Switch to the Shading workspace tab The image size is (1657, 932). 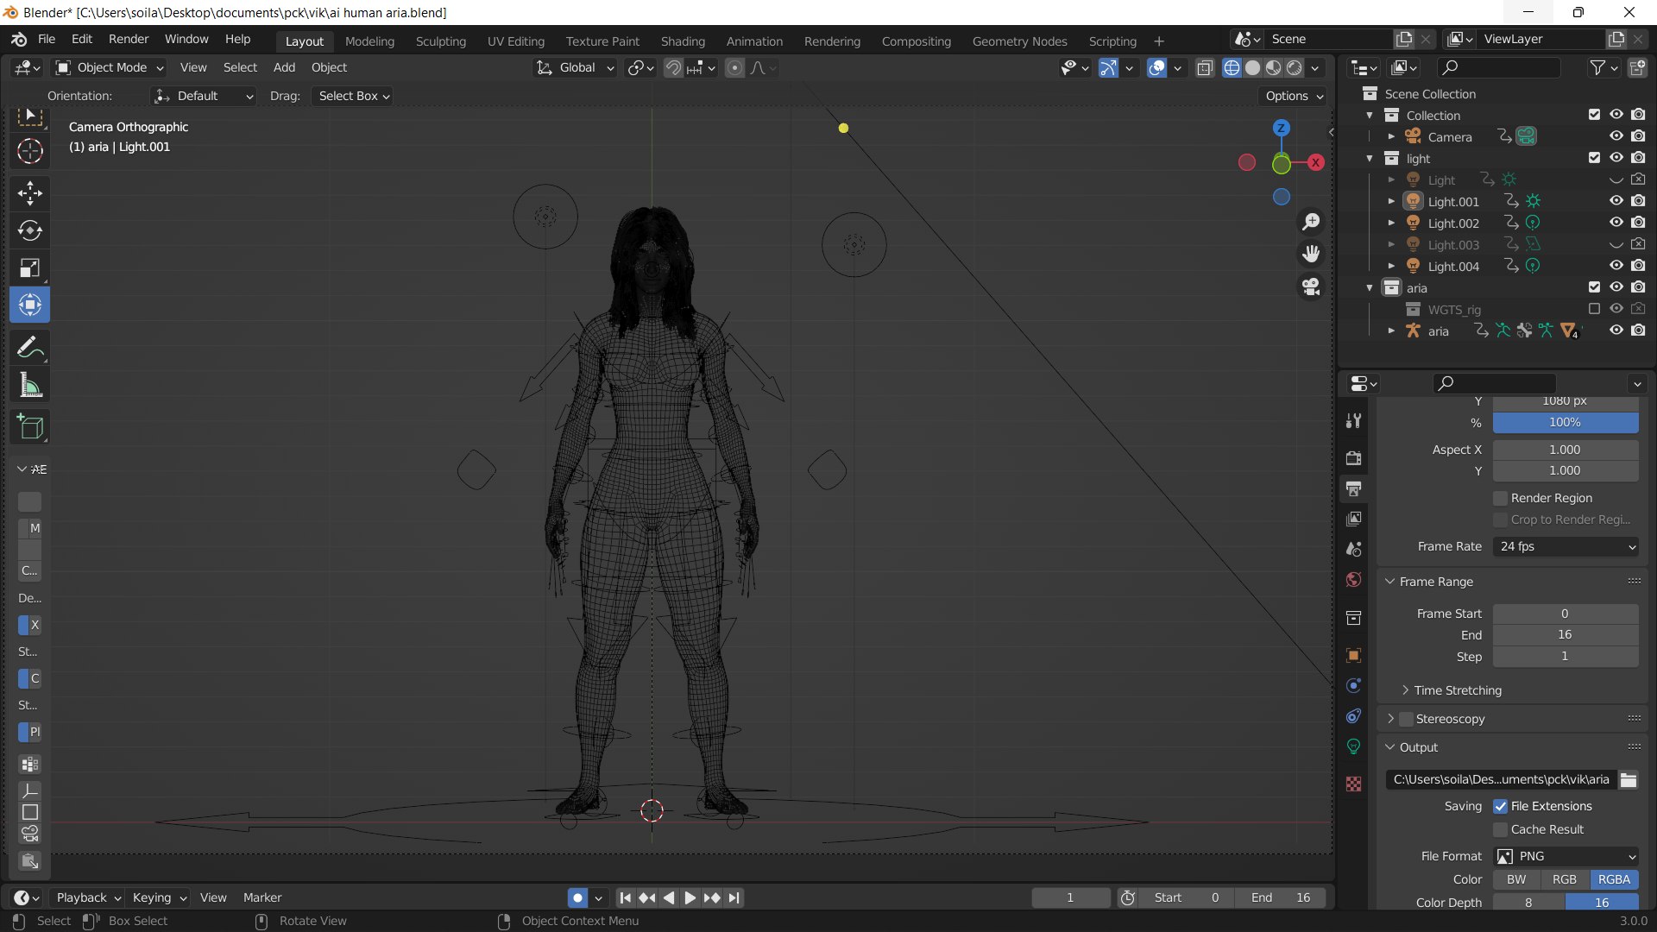tap(683, 41)
